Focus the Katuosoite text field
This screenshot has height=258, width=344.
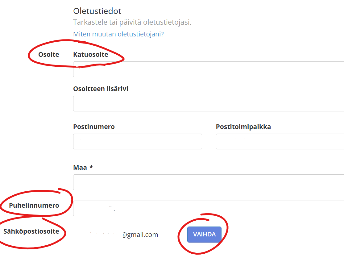(x=208, y=69)
